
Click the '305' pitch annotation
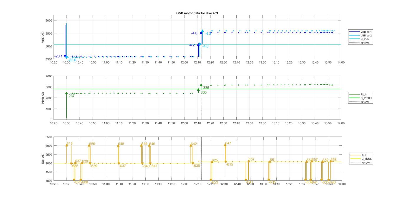click(x=204, y=93)
